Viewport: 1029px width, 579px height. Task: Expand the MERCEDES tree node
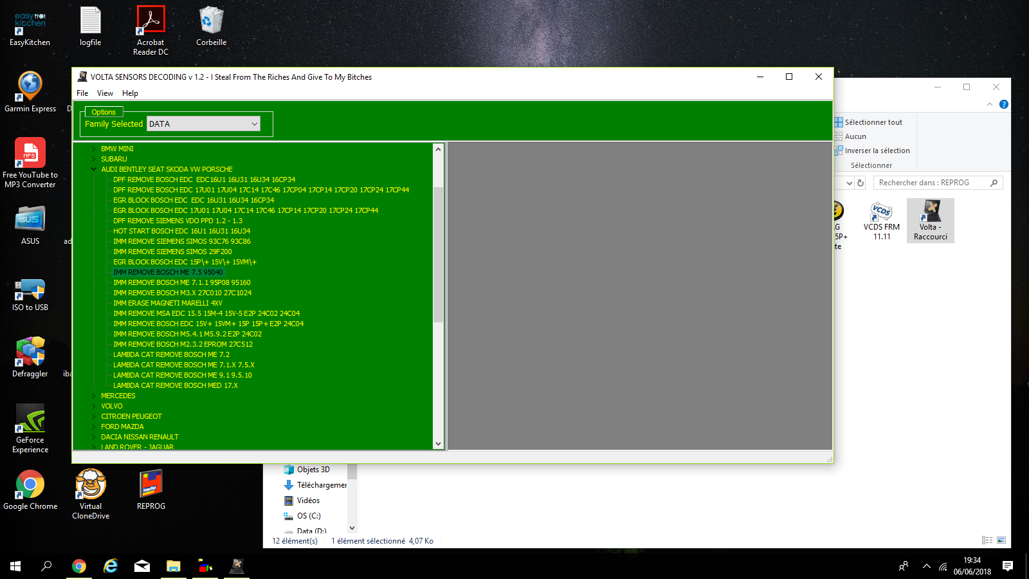94,396
